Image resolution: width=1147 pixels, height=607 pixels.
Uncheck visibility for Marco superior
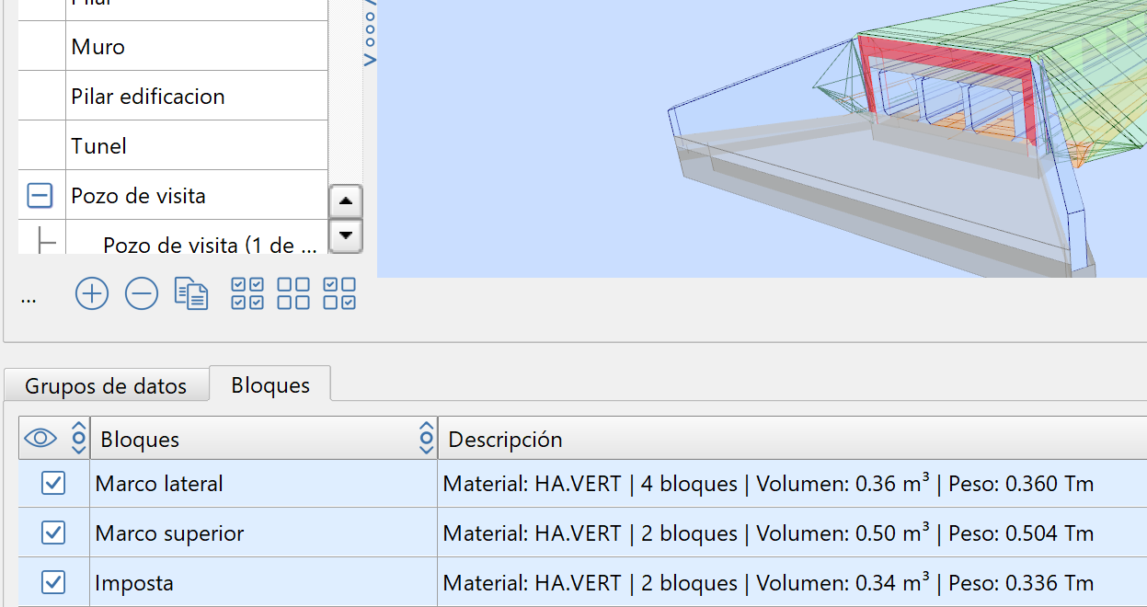click(x=53, y=533)
